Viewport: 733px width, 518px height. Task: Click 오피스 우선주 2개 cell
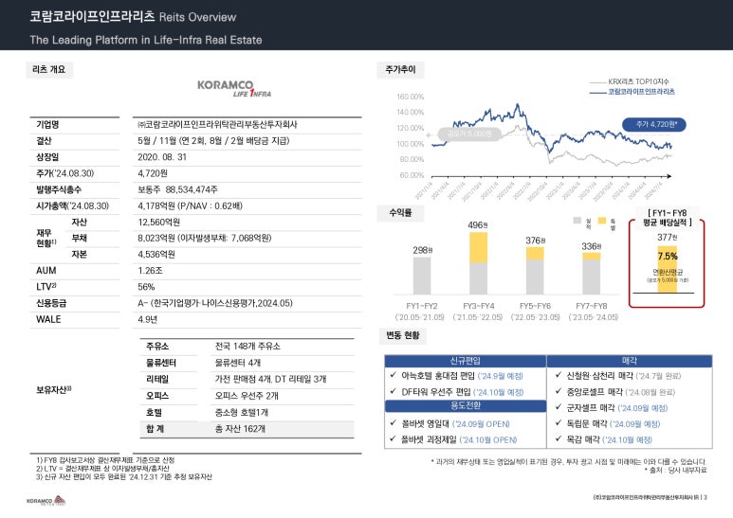tap(247, 396)
